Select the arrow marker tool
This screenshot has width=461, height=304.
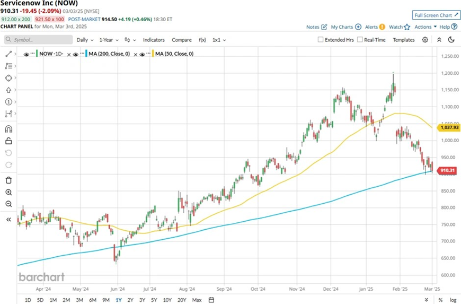[8, 90]
